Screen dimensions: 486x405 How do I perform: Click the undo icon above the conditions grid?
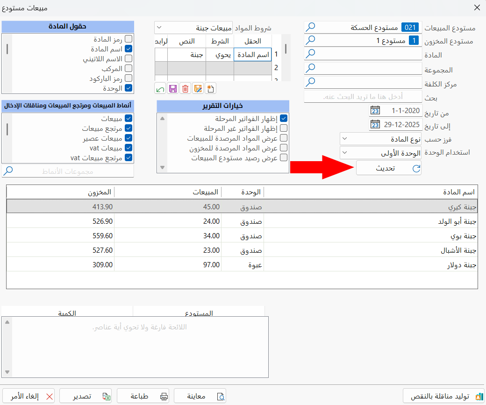[x=161, y=89]
